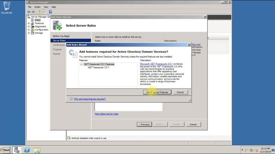Click the Storage node icon in tree
The image size is (275, 154).
pyautogui.click(x=33, y=33)
